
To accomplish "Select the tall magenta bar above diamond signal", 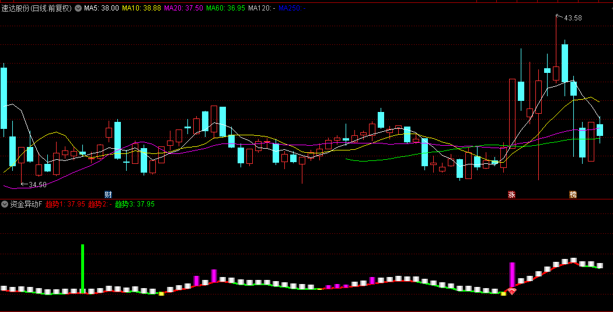I will click(x=512, y=275).
